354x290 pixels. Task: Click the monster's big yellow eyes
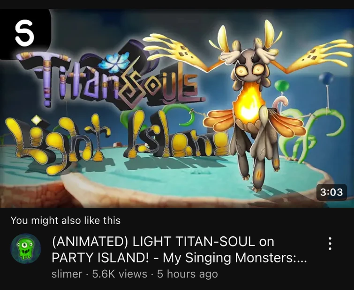tap(250, 69)
